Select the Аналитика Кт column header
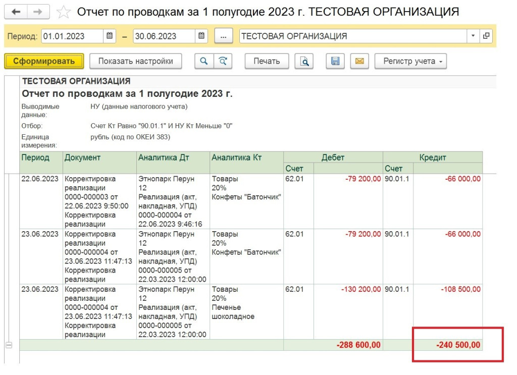The height and width of the screenshot is (375, 517). [x=246, y=163]
